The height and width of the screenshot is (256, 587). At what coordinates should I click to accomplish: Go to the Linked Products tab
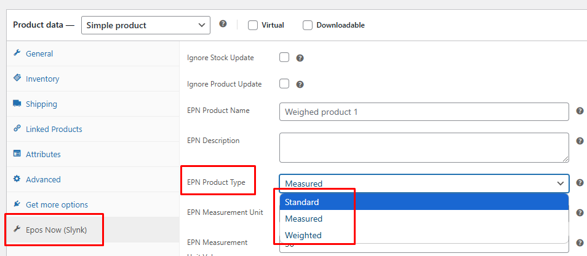(x=54, y=129)
